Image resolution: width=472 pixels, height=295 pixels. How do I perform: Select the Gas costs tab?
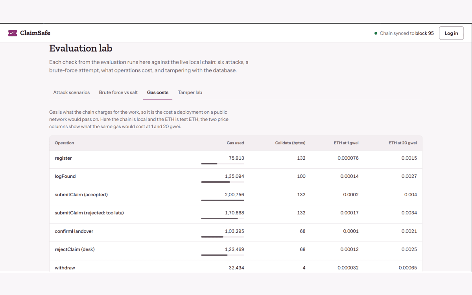(x=158, y=92)
